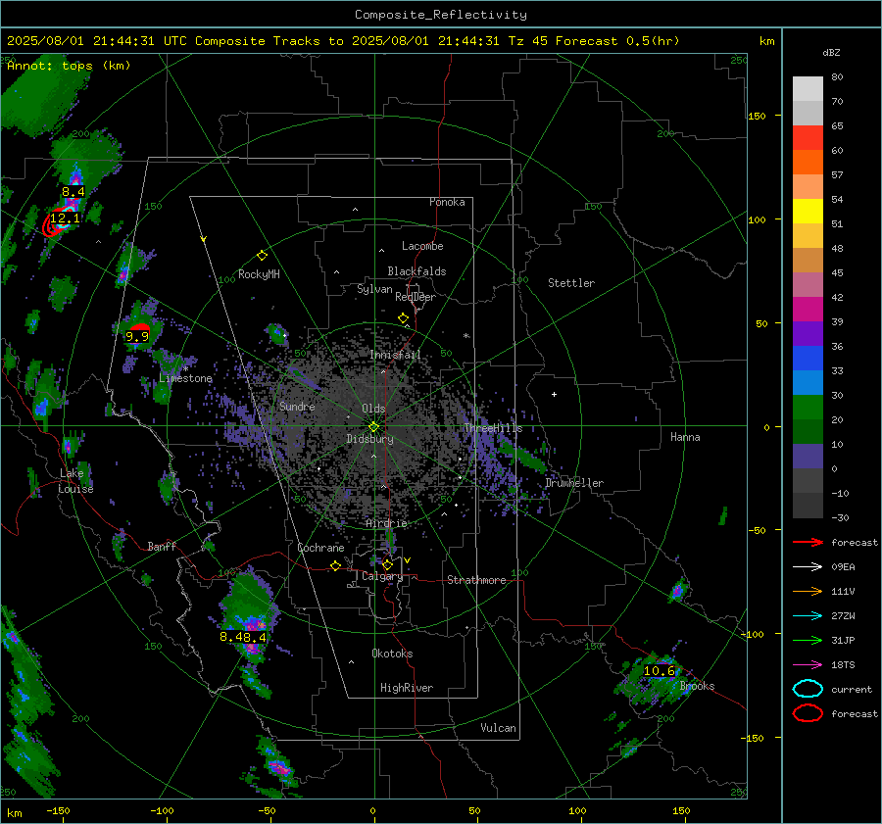
Task: Click yellow diamond marker near RockyMH
Action: [x=262, y=256]
